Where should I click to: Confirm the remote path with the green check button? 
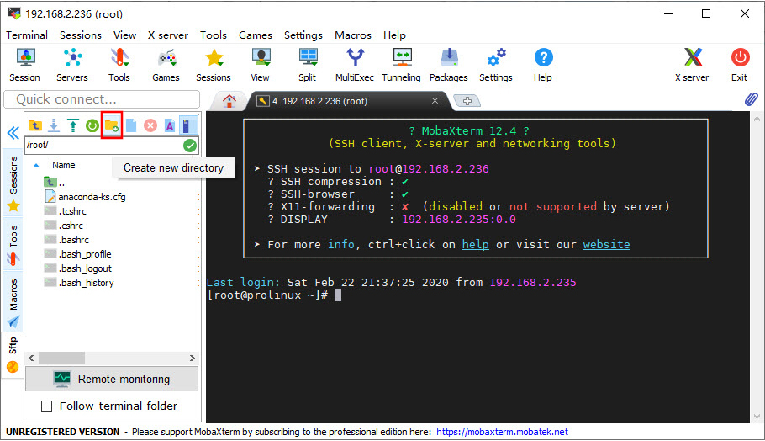point(190,146)
